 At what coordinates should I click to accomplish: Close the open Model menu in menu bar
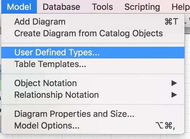(19, 7)
